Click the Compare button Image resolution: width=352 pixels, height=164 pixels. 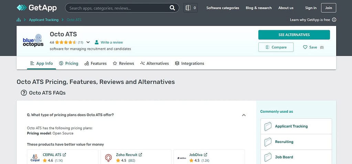pyautogui.click(x=276, y=47)
